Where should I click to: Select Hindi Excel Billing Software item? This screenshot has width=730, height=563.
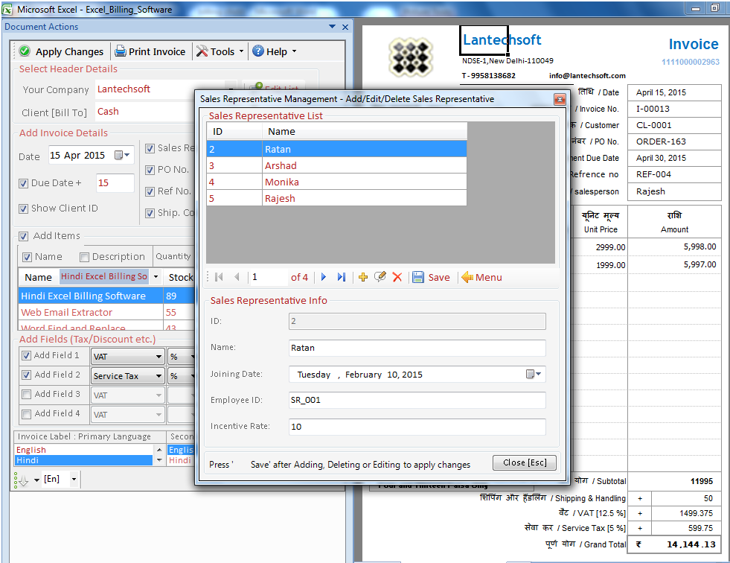(x=91, y=296)
